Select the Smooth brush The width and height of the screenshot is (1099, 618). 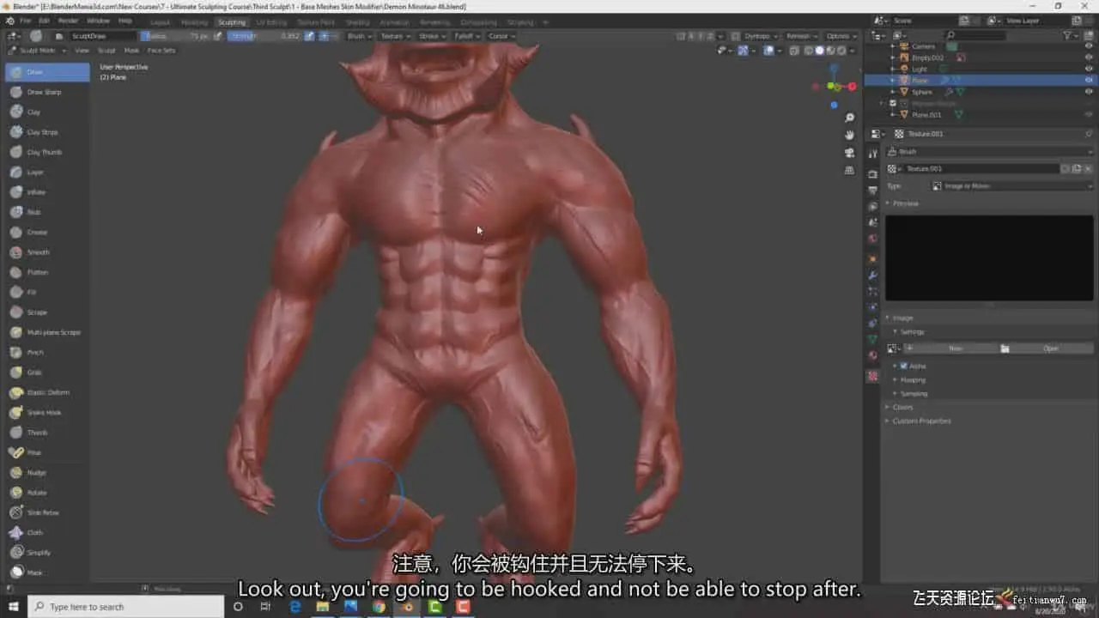tap(47, 252)
